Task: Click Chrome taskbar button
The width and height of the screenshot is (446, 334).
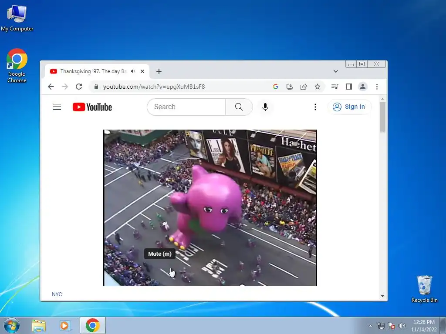Action: click(x=93, y=325)
